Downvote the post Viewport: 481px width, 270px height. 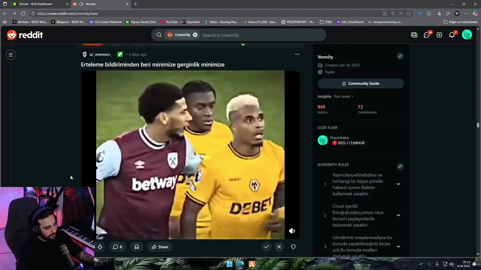tap(100, 247)
